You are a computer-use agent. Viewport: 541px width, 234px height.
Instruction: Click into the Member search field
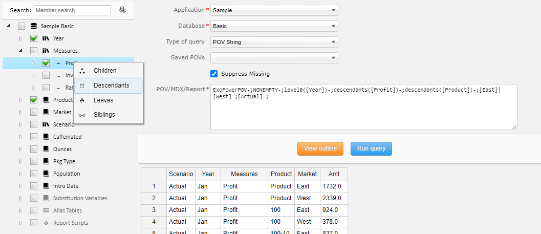pos(73,10)
